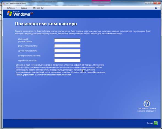Viewport: 162px width, 129px height.
Task: Click the Готово text button
Action: point(150,123)
